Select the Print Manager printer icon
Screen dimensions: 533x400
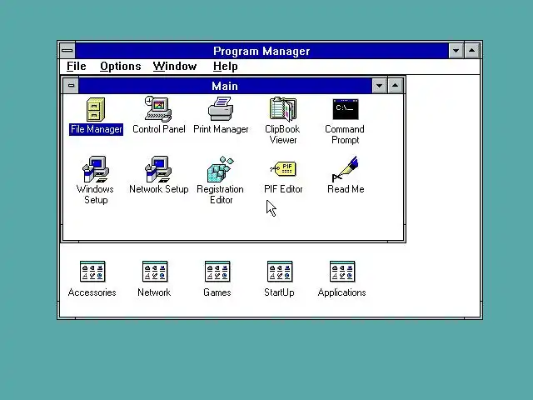click(221, 109)
